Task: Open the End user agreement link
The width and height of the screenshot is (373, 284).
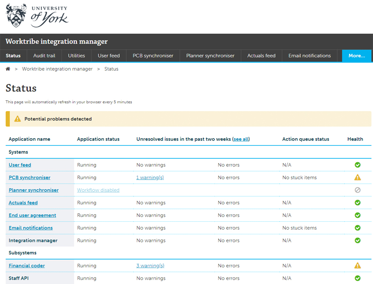Action: pos(32,215)
